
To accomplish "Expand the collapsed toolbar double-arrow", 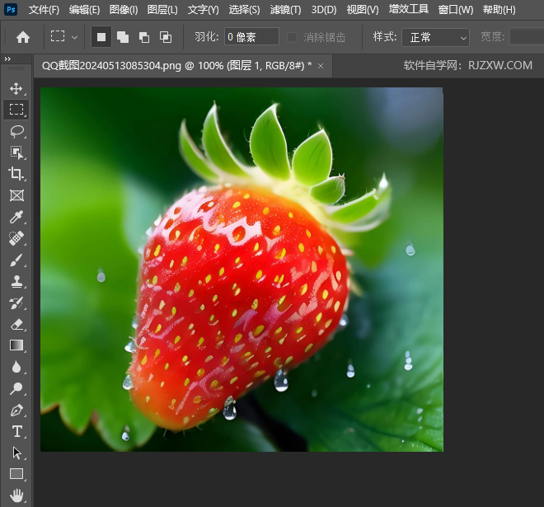I will [7, 59].
